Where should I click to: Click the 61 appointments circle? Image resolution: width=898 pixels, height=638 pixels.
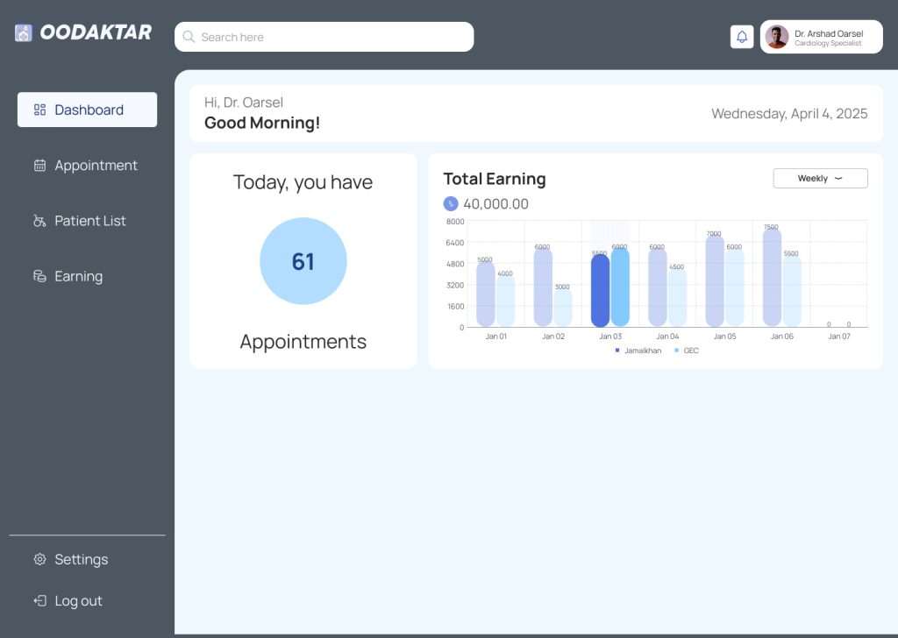pos(303,261)
